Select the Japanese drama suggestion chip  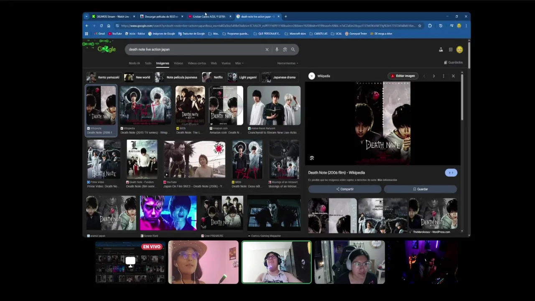[279, 77]
